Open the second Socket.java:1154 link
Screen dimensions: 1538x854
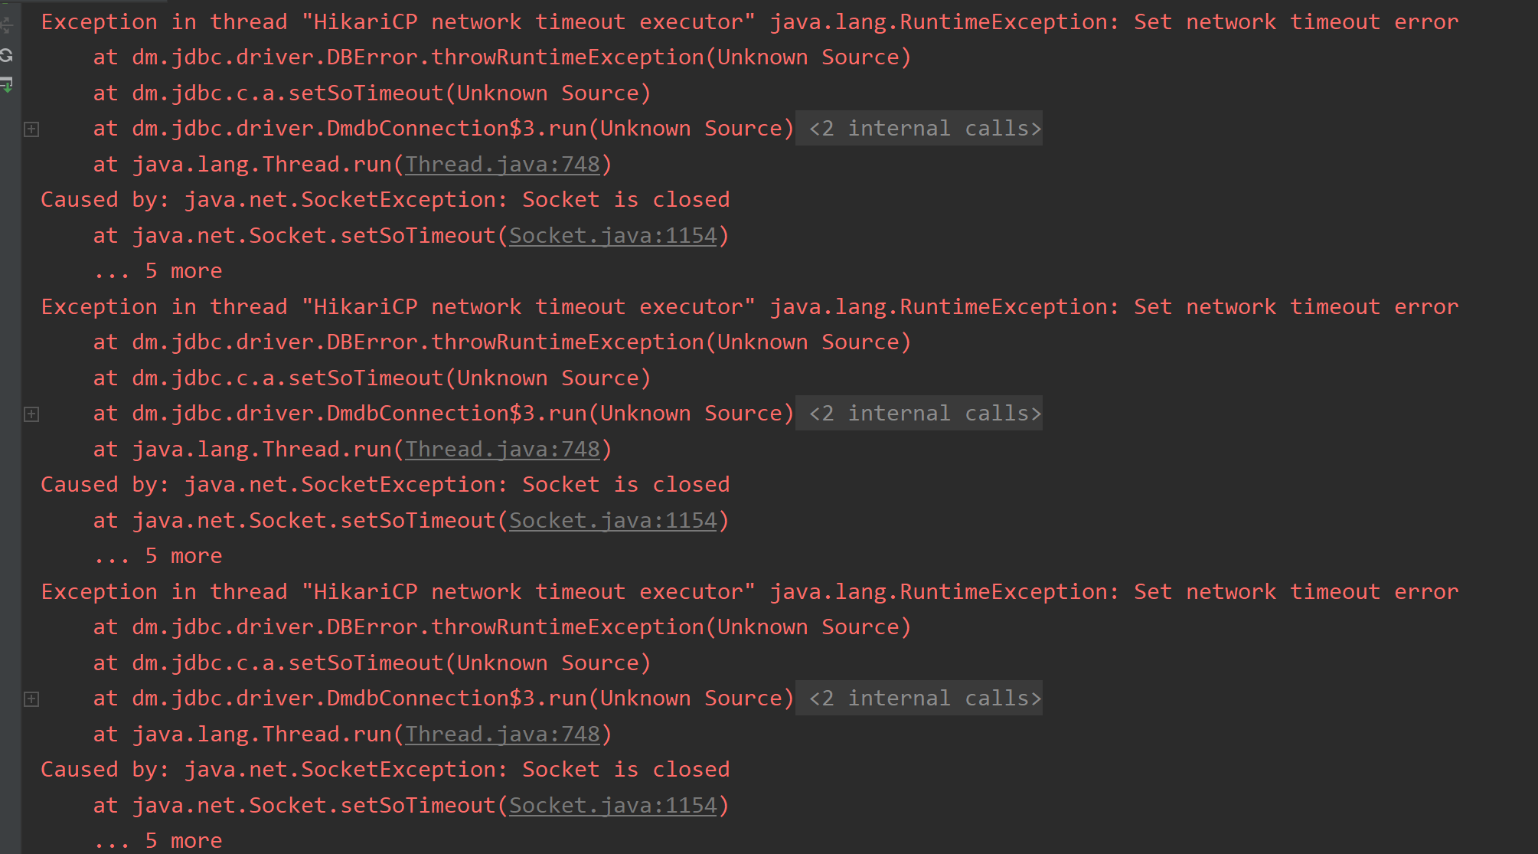(x=613, y=521)
